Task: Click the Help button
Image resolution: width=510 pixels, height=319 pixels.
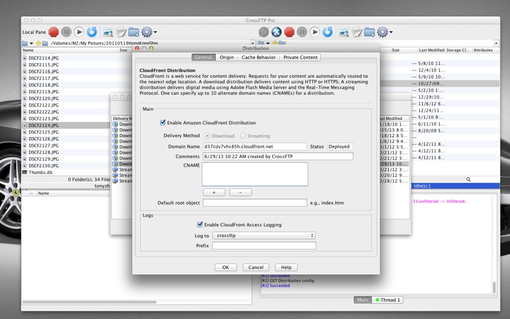Action: [x=286, y=267]
